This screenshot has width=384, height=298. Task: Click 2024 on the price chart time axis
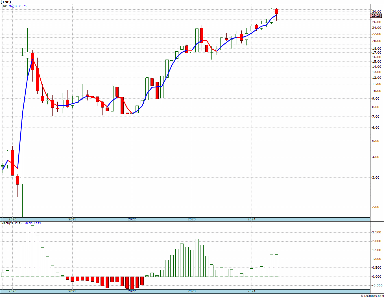pyautogui.click(x=252, y=219)
